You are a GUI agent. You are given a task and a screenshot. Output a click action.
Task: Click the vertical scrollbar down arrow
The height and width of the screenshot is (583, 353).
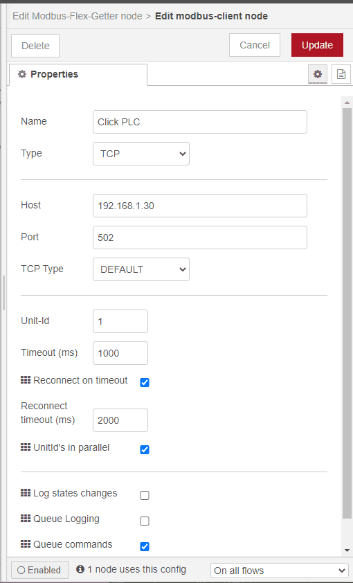pos(347,550)
